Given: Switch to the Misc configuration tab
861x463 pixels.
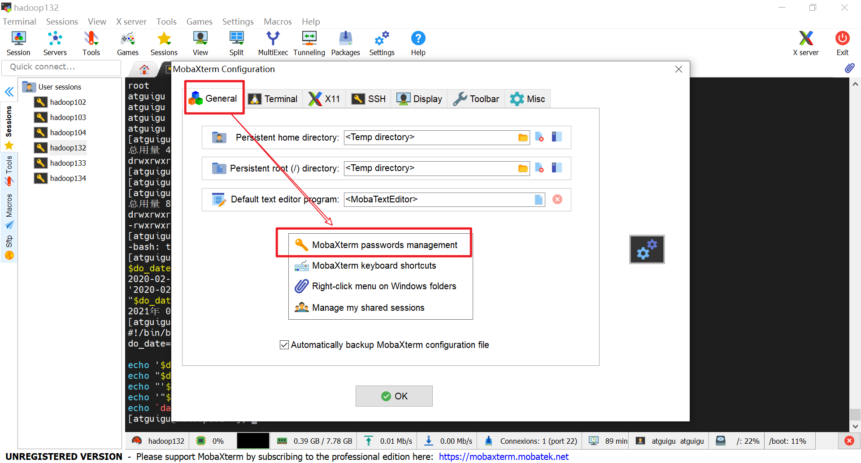Looking at the screenshot, I should click(527, 99).
